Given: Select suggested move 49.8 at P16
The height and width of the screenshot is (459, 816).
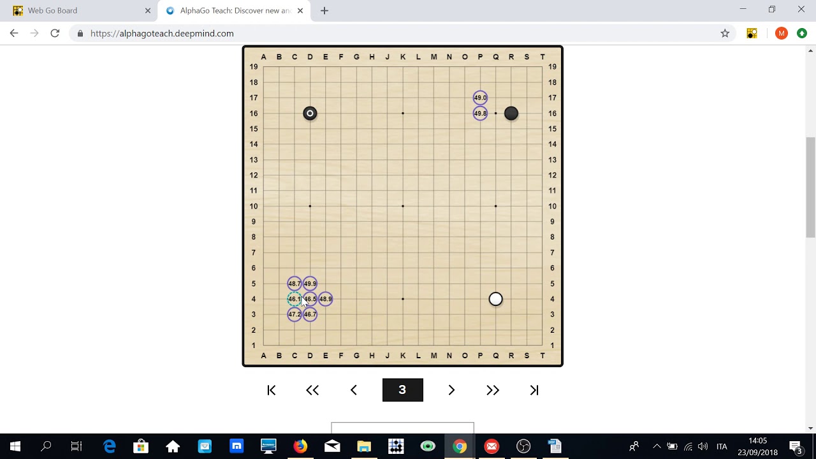Looking at the screenshot, I should tap(480, 113).
